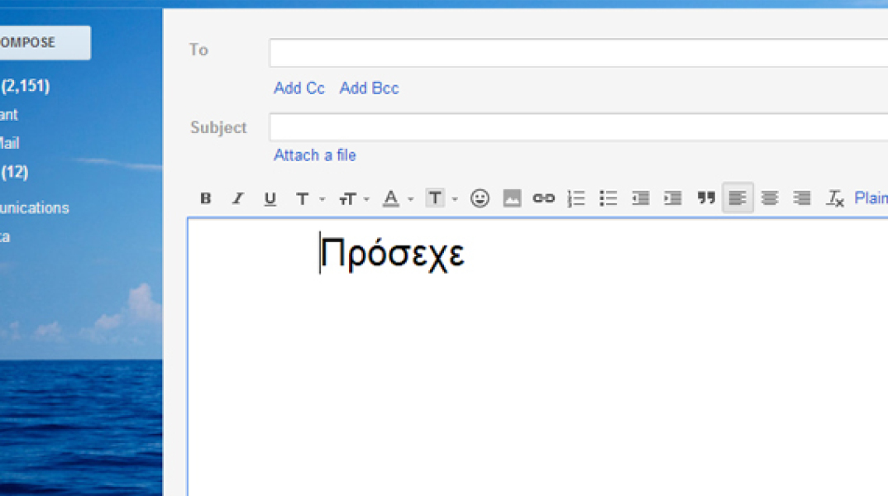Create a numbered list
The image size is (888, 496).
click(x=576, y=198)
